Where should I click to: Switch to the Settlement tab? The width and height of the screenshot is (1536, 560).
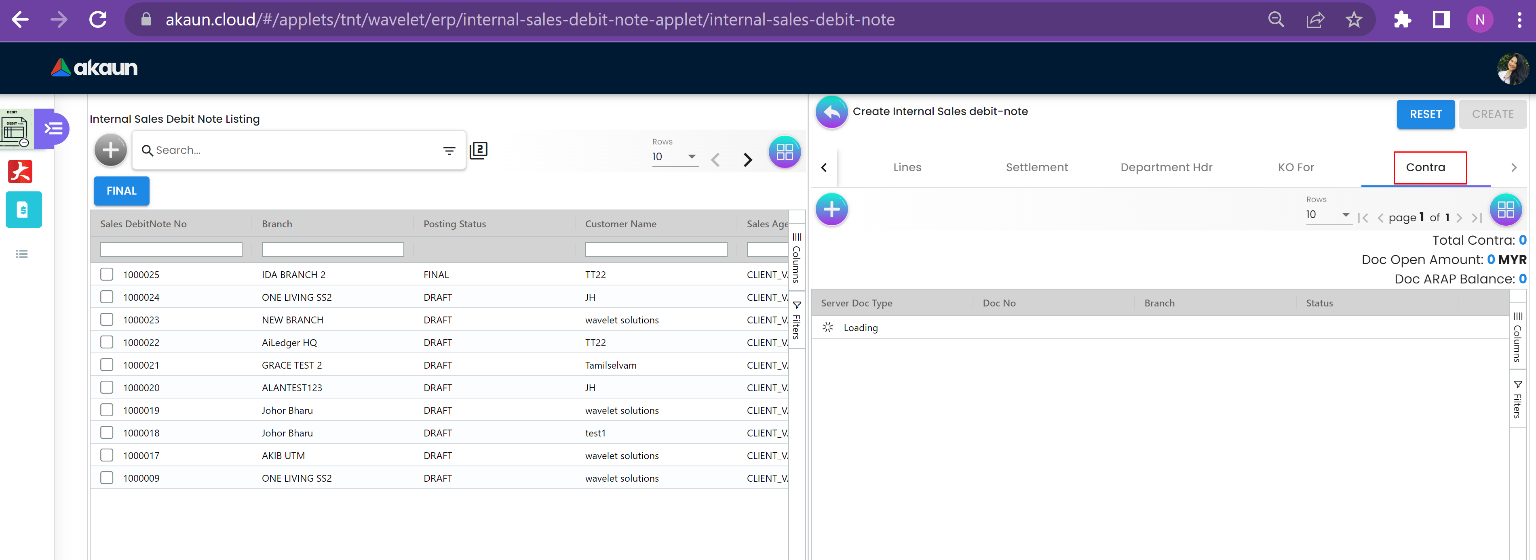pyautogui.click(x=1036, y=168)
